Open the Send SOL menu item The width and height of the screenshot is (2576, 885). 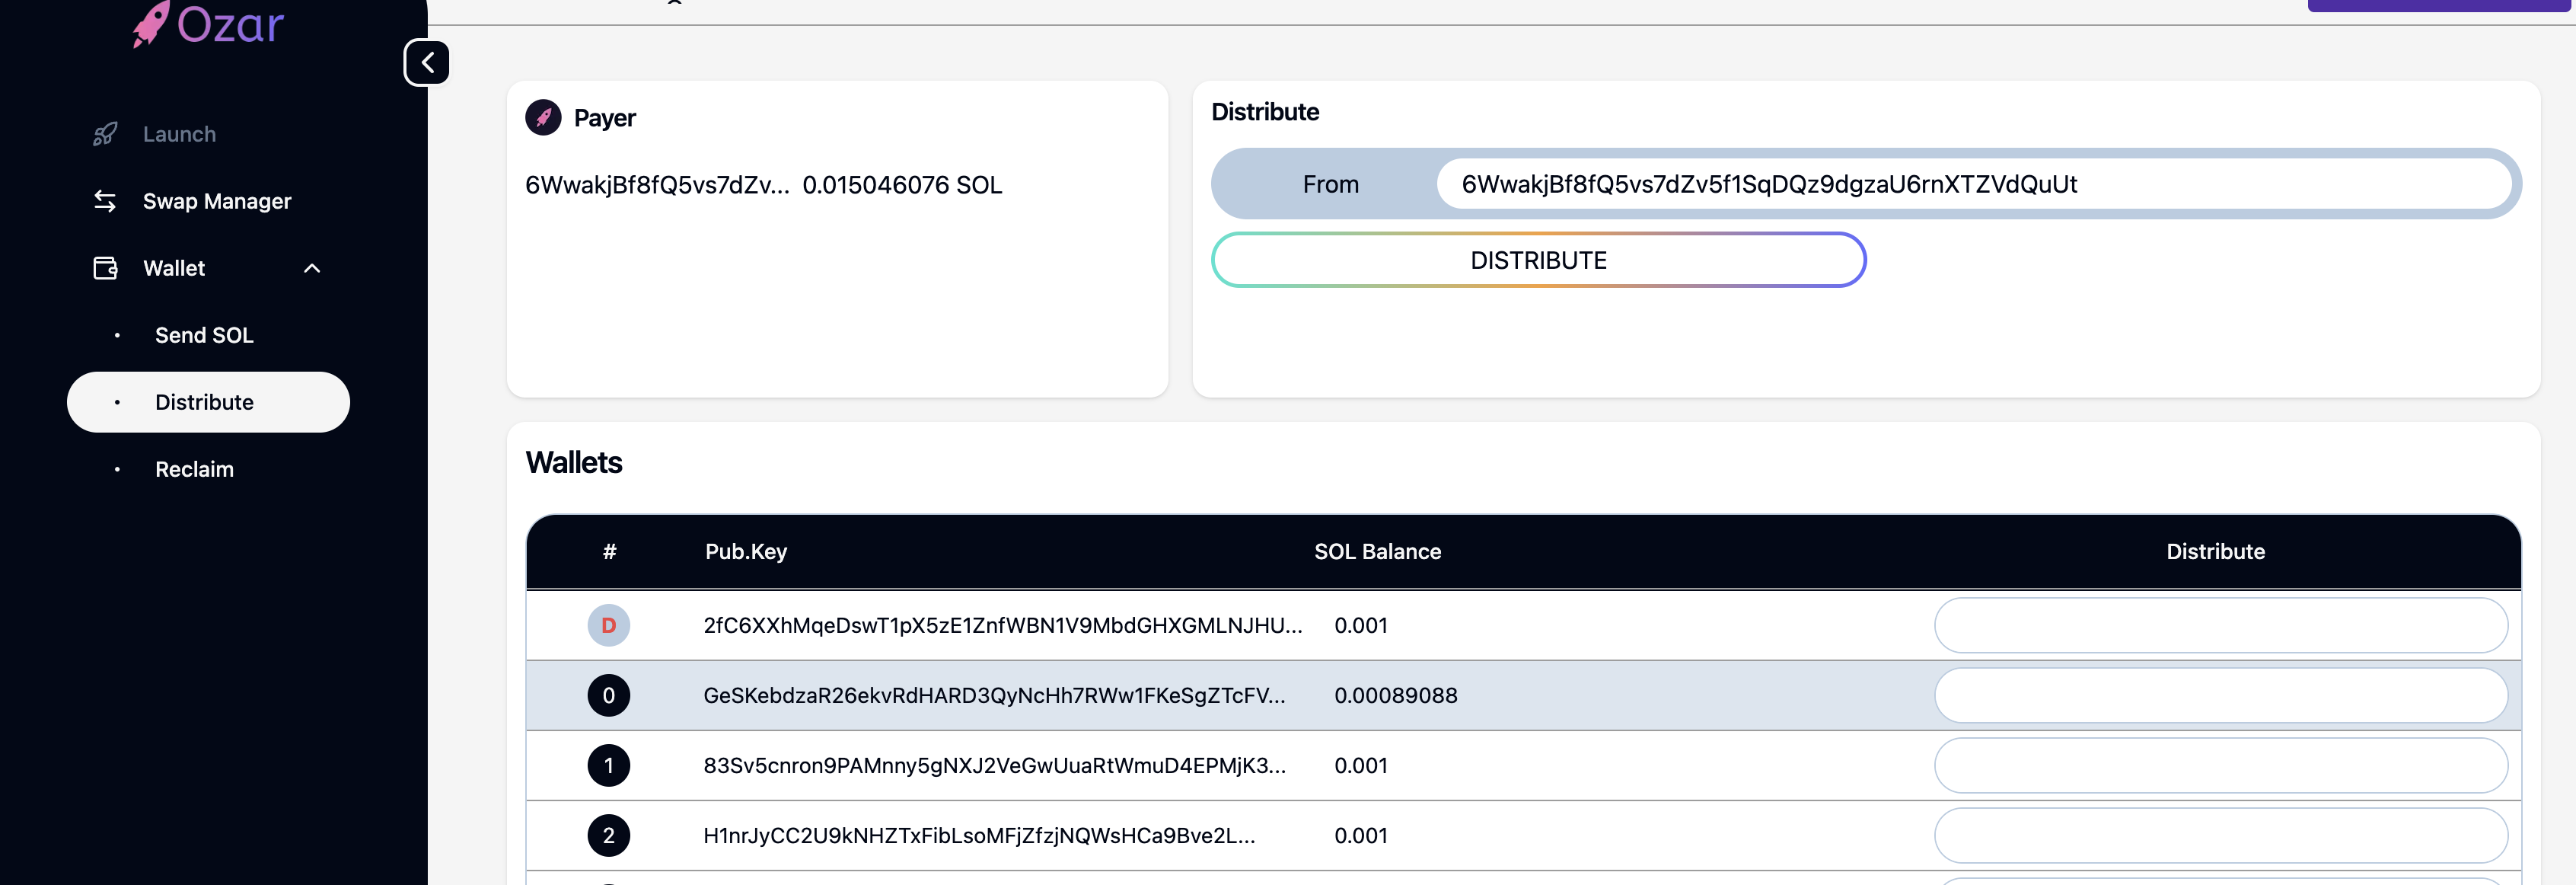(204, 335)
